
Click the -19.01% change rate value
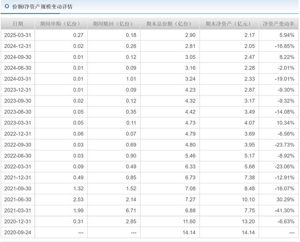285,79
